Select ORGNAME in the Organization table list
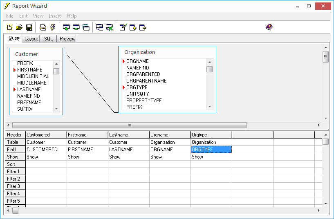This screenshot has height=219, width=334. 137,61
